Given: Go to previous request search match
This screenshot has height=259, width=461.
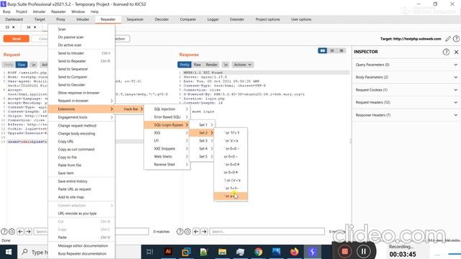Looking at the screenshot, I should click(x=20, y=232).
